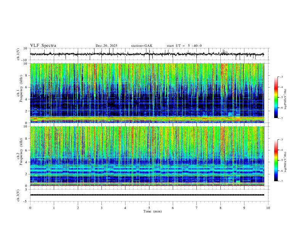Click the time axis tick label '4'
The width and height of the screenshot is (302, 233).
coord(125,208)
